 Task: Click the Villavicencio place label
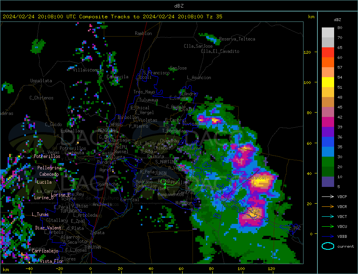88,70
